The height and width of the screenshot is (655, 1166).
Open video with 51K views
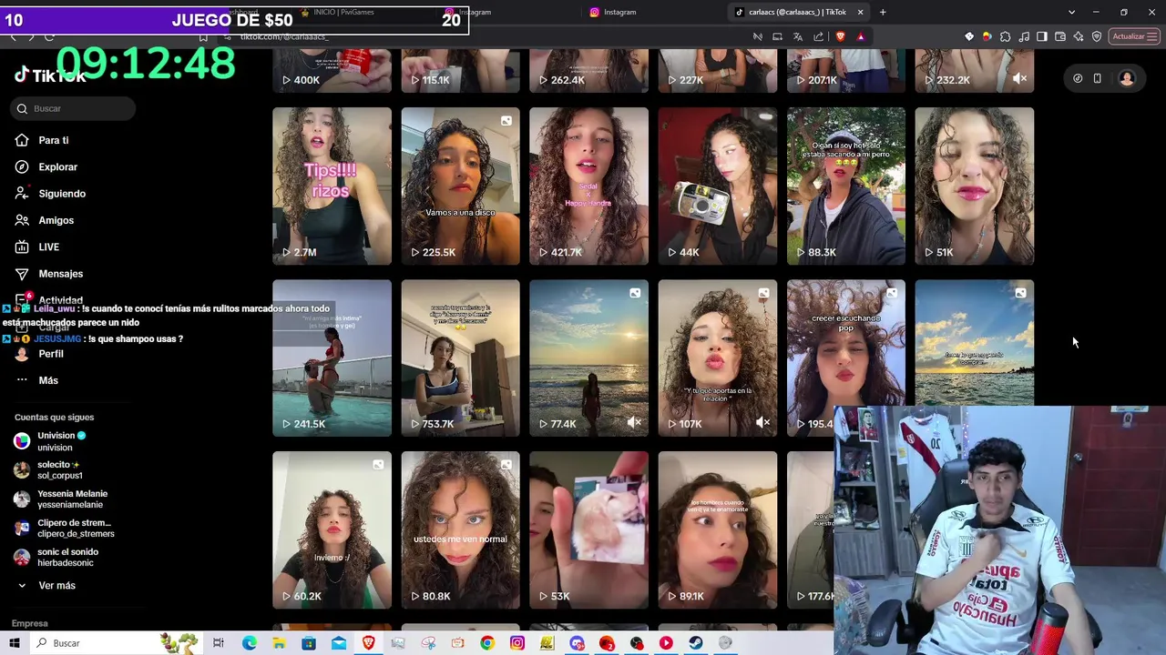tap(975, 186)
